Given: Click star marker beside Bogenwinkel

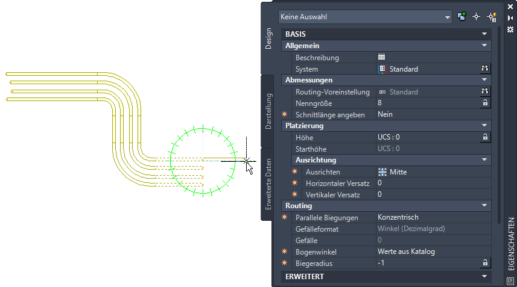Looking at the screenshot, I should pos(285,252).
